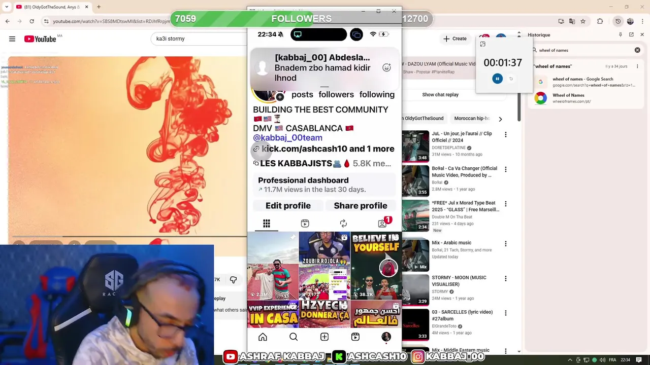Screen dimensions: 650x365
Task: Pause the 00:01:37 timer
Action: click(x=497, y=79)
